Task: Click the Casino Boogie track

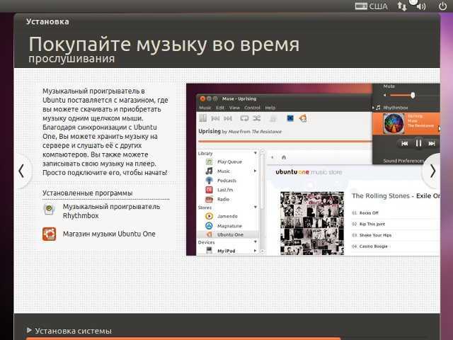Action: click(x=373, y=246)
